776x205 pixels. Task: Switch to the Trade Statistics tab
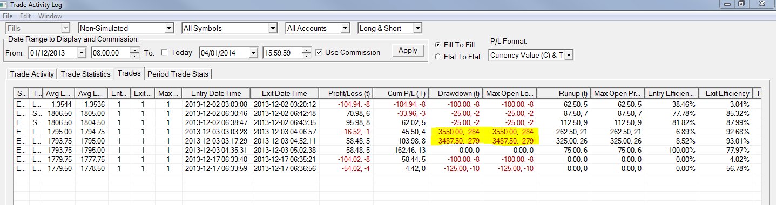pos(85,74)
